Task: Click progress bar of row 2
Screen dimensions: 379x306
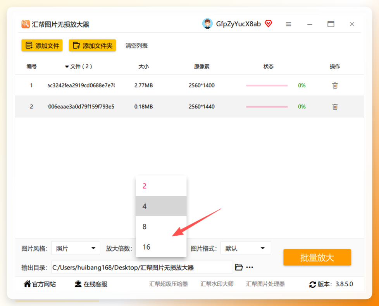Action: coord(267,107)
